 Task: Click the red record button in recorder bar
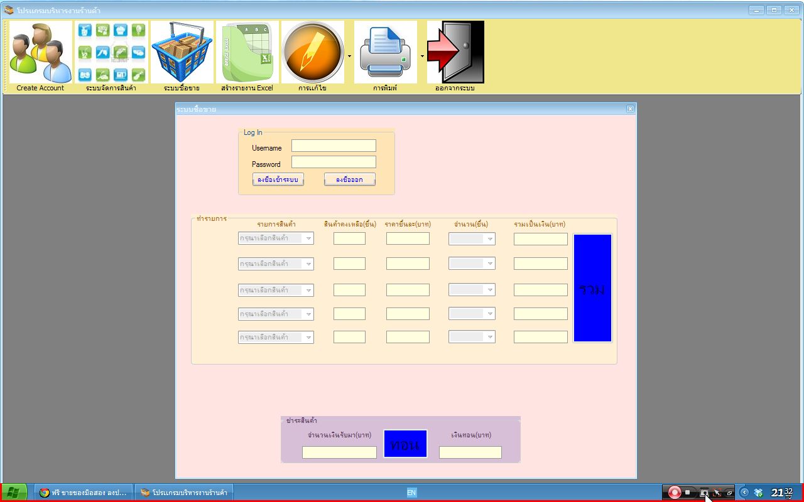[x=675, y=493]
